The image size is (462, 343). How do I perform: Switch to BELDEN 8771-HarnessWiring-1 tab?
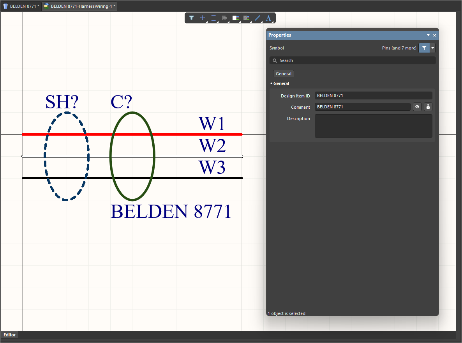[79, 6]
